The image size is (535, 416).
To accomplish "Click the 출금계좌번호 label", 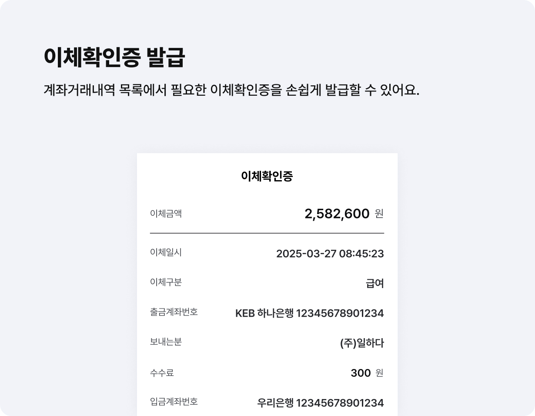I will [x=174, y=312].
